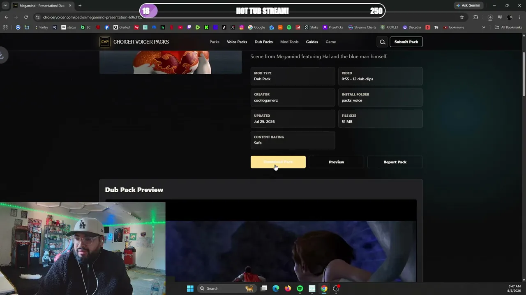Click the page vertical scrollbar
The height and width of the screenshot is (295, 526).
[x=524, y=74]
